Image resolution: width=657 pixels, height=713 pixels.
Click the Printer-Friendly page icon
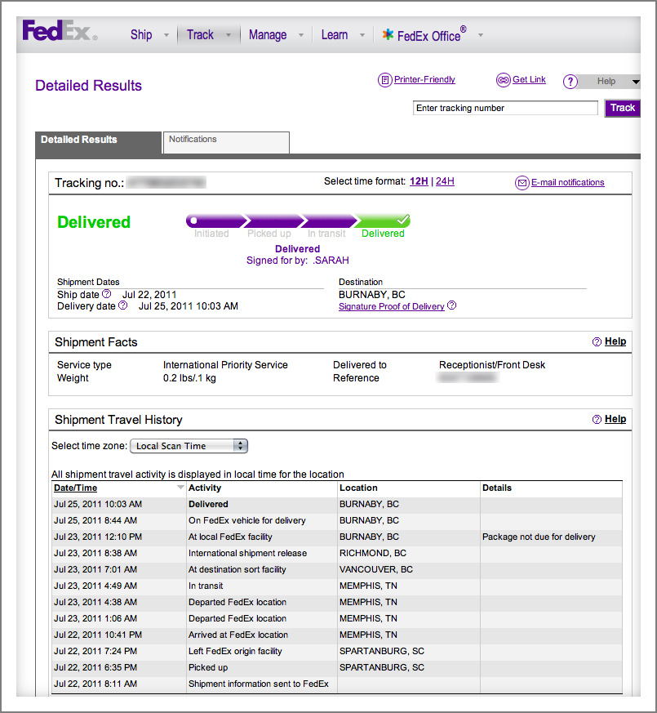coord(385,80)
